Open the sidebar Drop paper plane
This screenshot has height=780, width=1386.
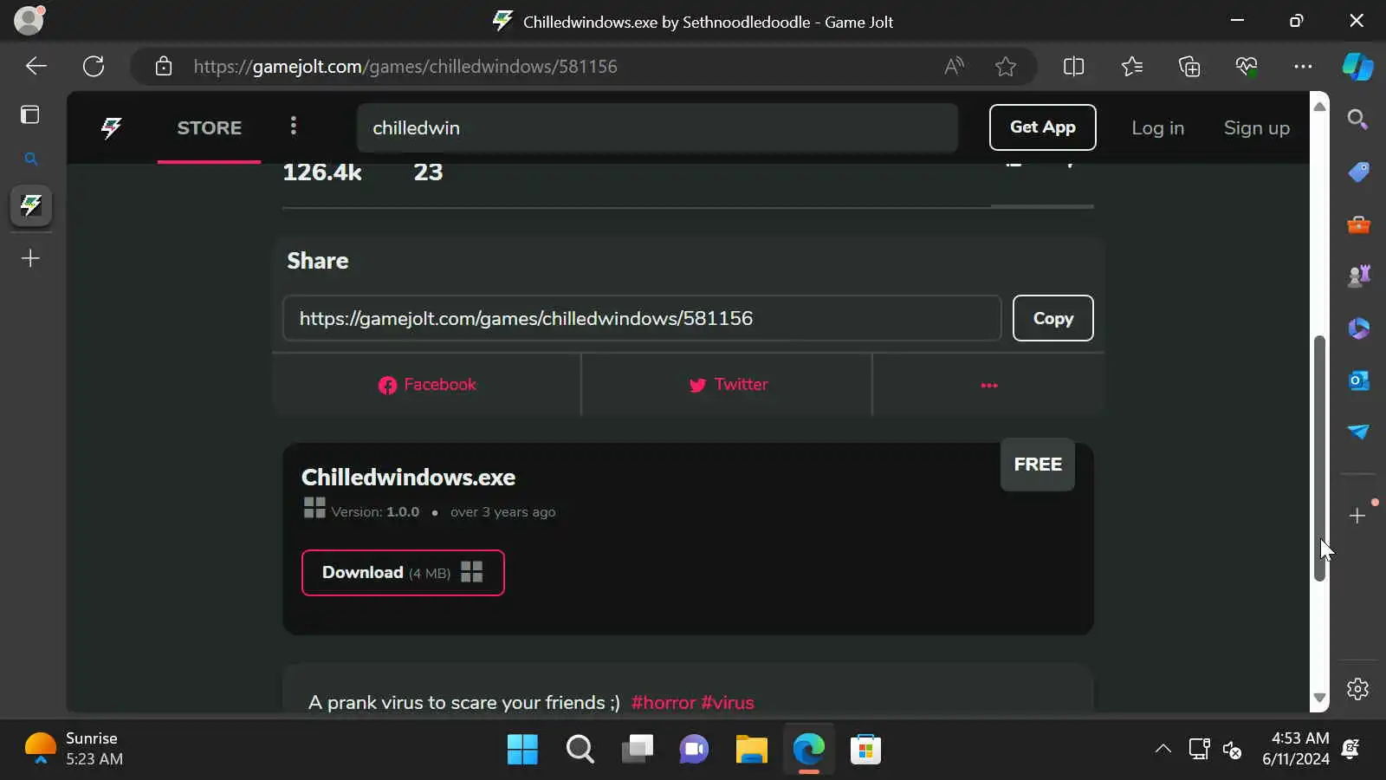pyautogui.click(x=1357, y=432)
